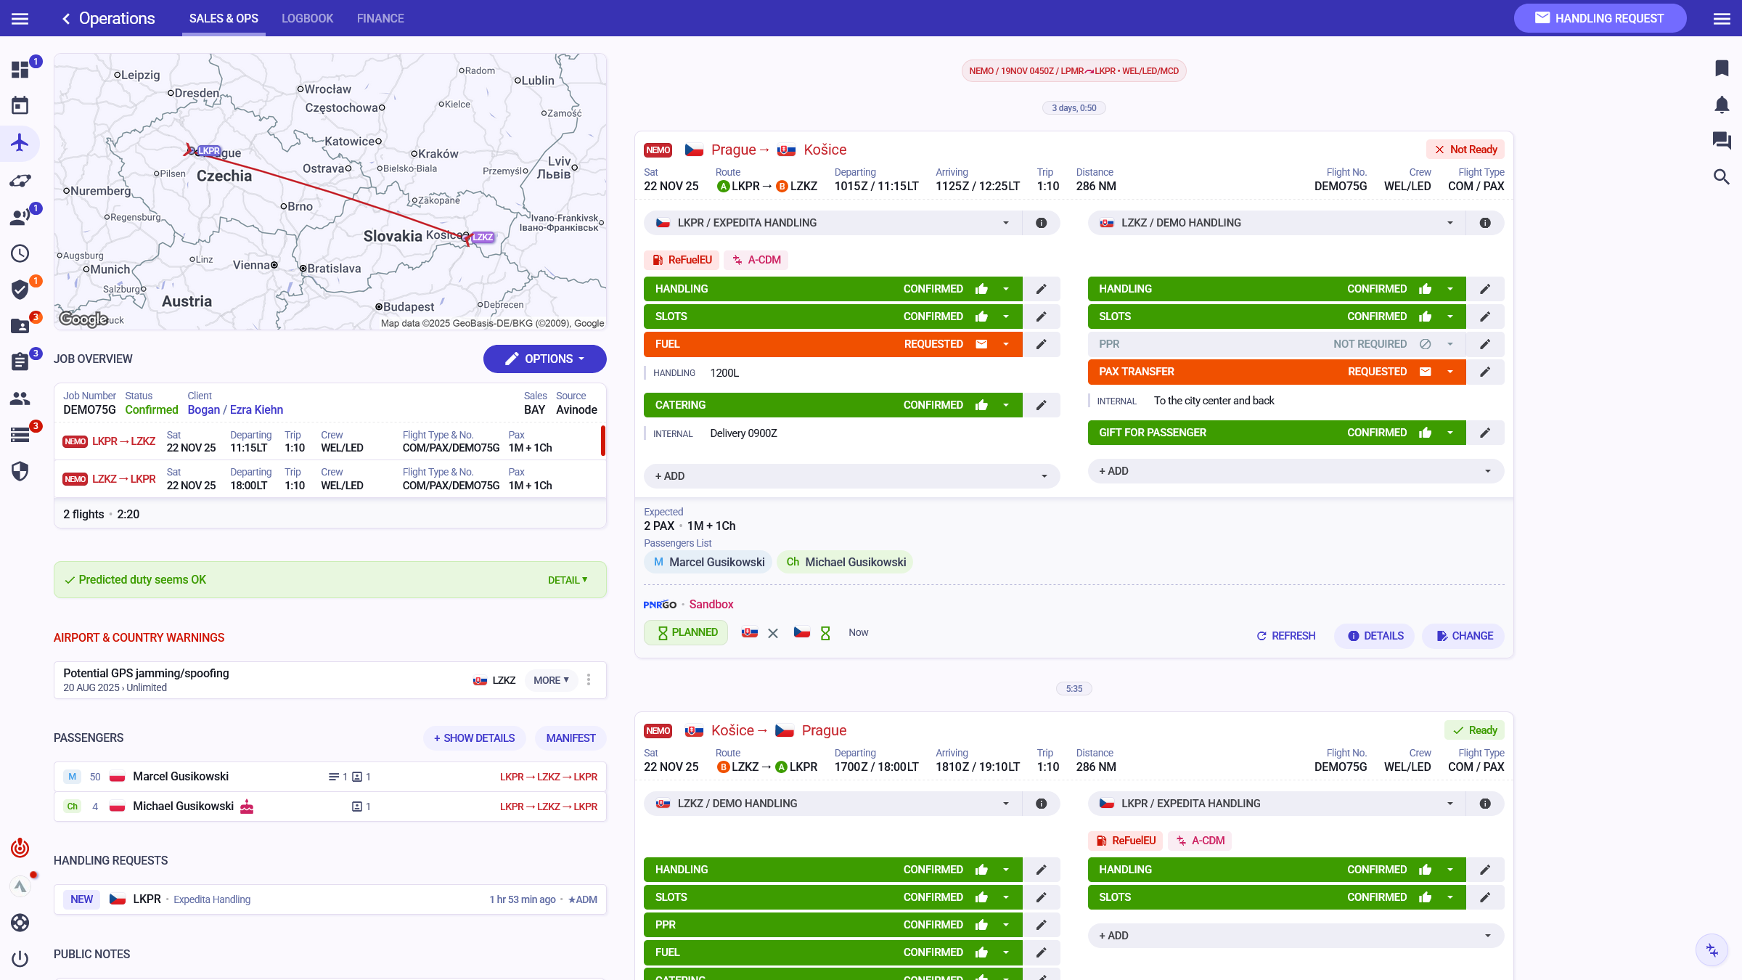Screen dimensions: 1742x980
Task: Switch to the FINANCE tab
Action: point(380,18)
